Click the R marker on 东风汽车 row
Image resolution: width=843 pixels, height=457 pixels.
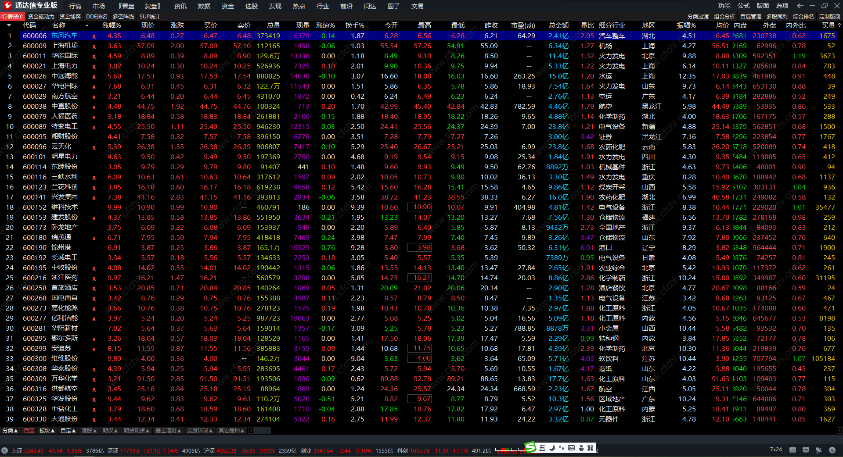94,36
